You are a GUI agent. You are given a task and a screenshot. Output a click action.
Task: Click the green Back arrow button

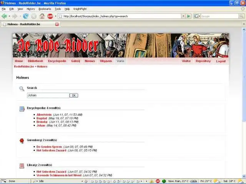[x=4, y=16]
